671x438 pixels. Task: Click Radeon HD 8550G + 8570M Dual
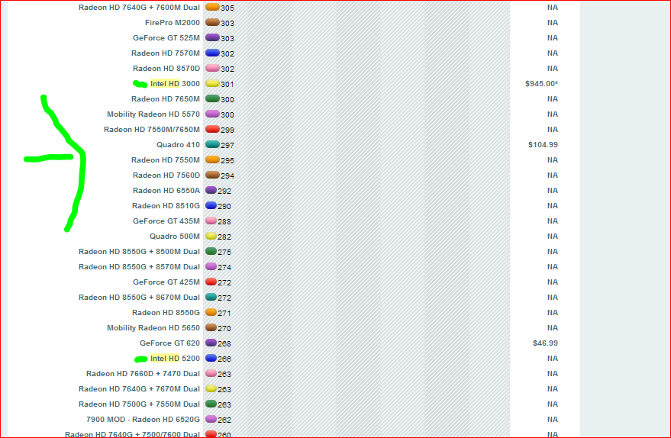(139, 267)
